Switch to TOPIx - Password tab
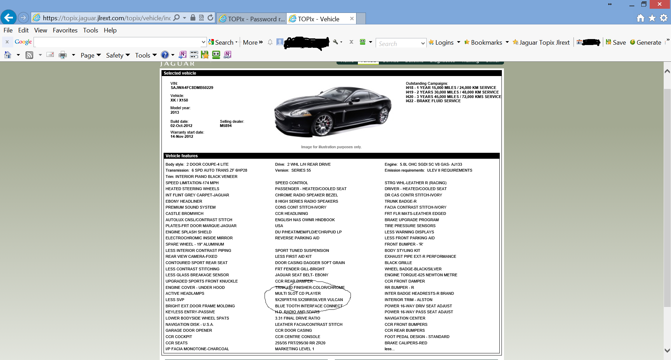Screen dimensions: 671x360 (252, 19)
